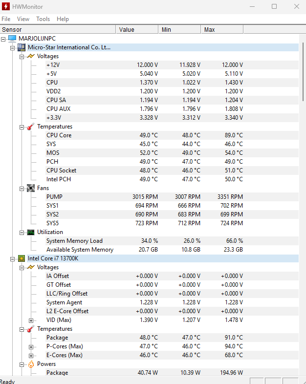Select the CPU AUX voltage row
306x384 pixels.
tap(172, 109)
